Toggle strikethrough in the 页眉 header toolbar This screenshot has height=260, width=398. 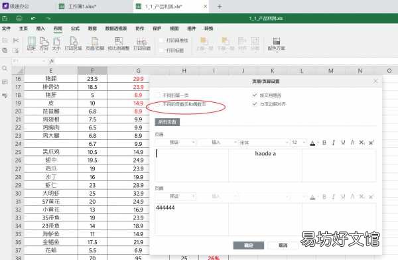point(352,143)
